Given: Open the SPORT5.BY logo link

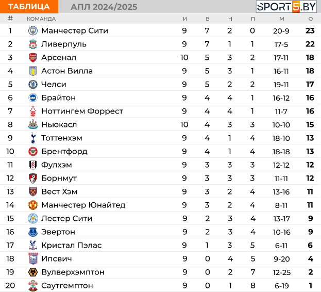Looking at the screenshot, I should pyautogui.click(x=286, y=7).
